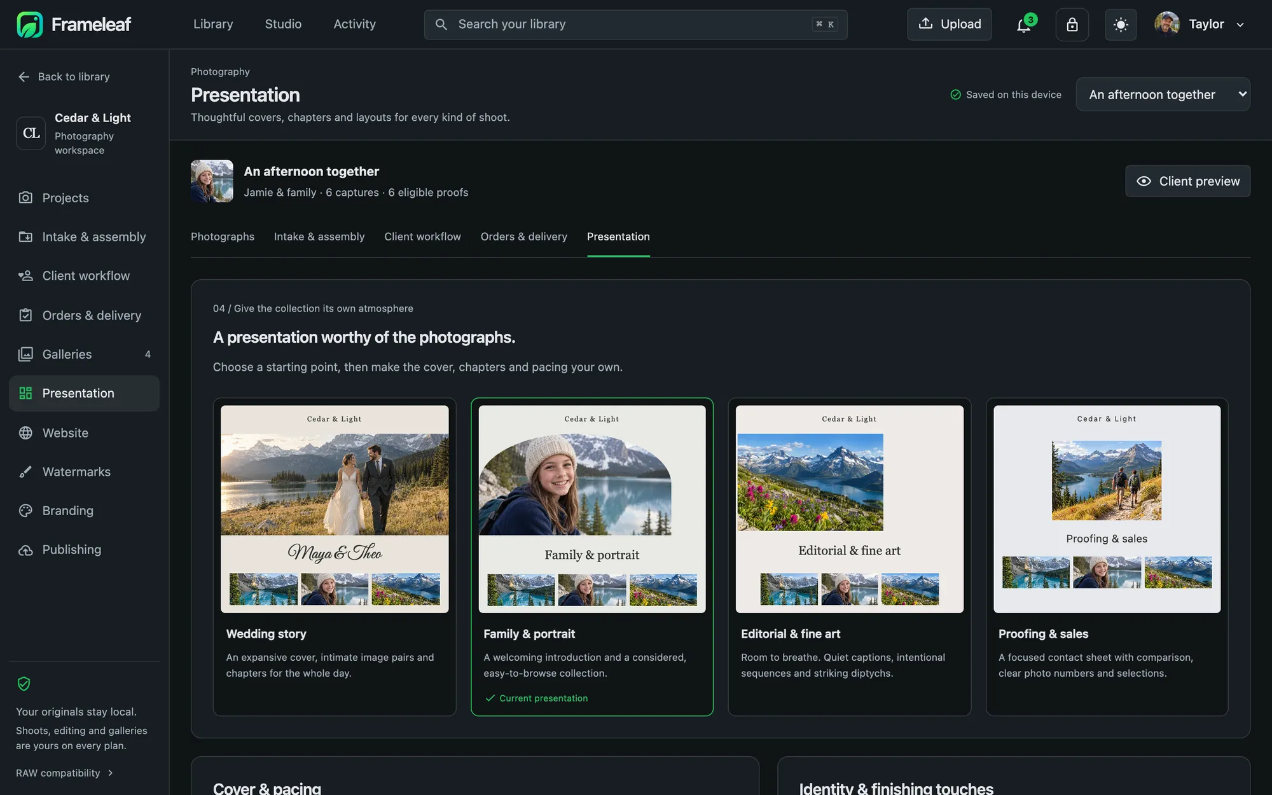Go to Client workflow in sidebar

[x=84, y=275]
